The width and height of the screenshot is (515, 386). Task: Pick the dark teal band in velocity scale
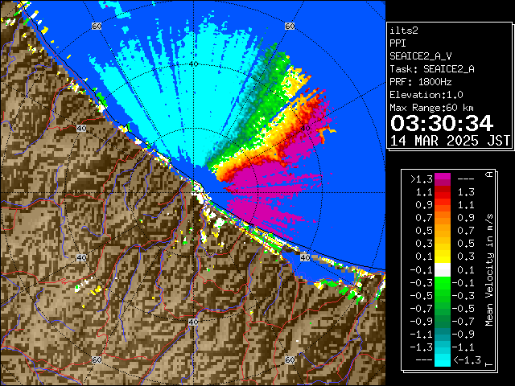(443, 335)
